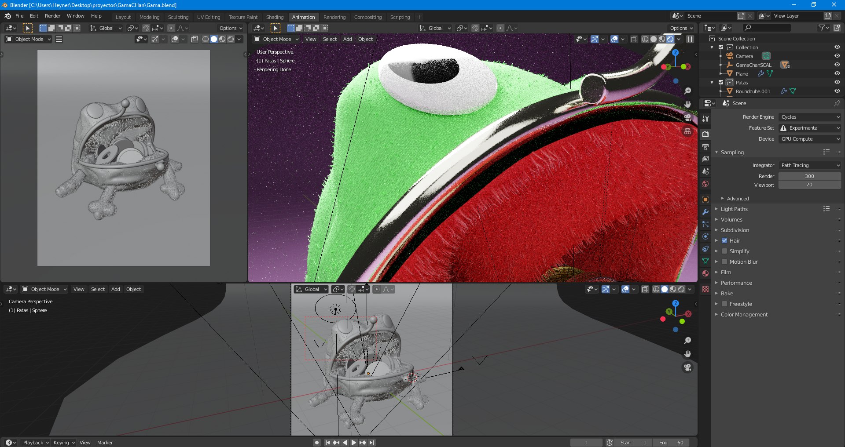
Task: Jump to the first frame
Action: (327, 443)
